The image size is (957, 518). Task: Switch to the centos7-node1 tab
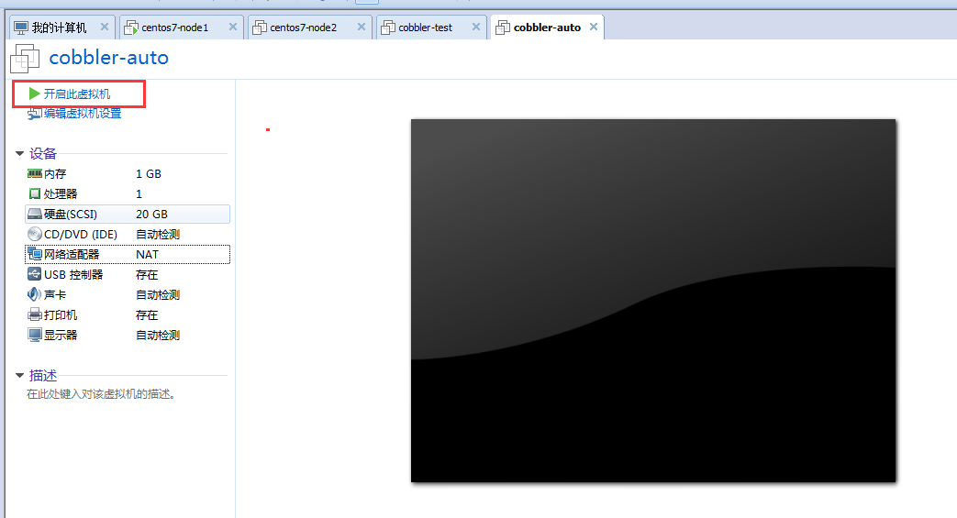click(182, 28)
